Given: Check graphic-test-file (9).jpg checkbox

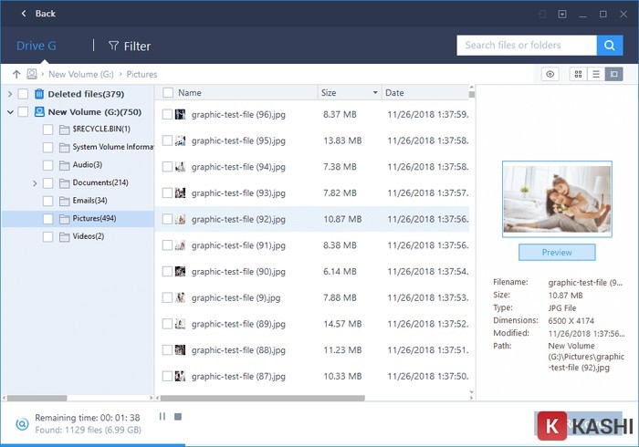Looking at the screenshot, I should pos(167,297).
